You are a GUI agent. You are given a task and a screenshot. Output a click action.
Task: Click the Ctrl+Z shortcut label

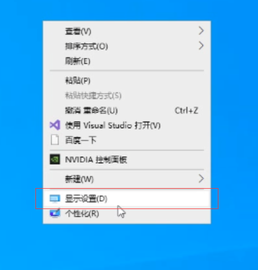(187, 111)
